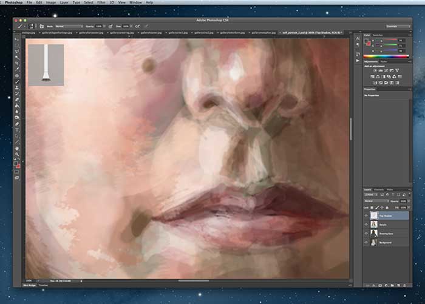Open the Essentials workspace dropdown
Screen dimensions: 425x304
click(398, 26)
